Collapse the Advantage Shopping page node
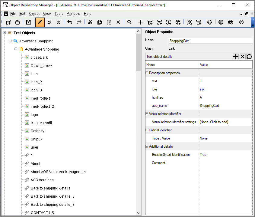This screenshot has height=217, width=255. point(16,49)
